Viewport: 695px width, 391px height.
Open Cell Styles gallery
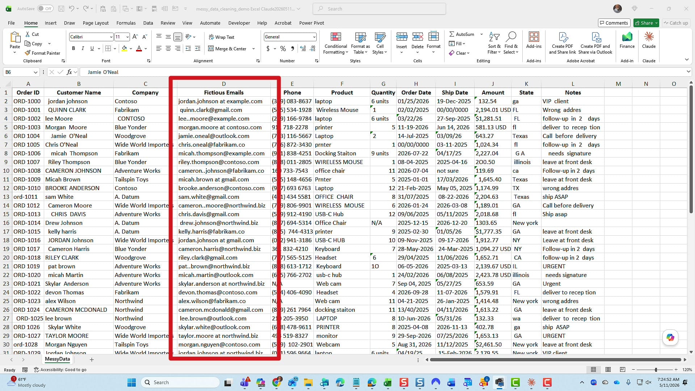tap(380, 43)
